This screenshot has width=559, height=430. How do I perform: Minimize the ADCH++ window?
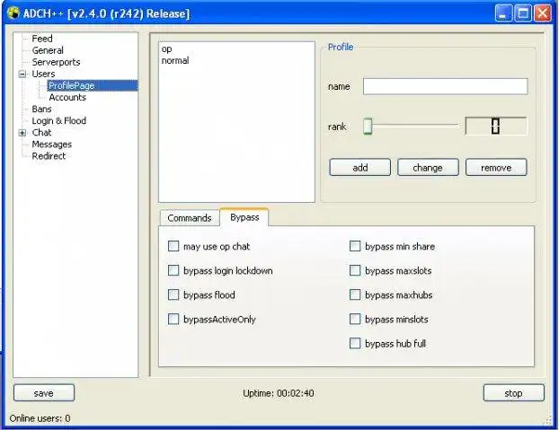pos(503,13)
